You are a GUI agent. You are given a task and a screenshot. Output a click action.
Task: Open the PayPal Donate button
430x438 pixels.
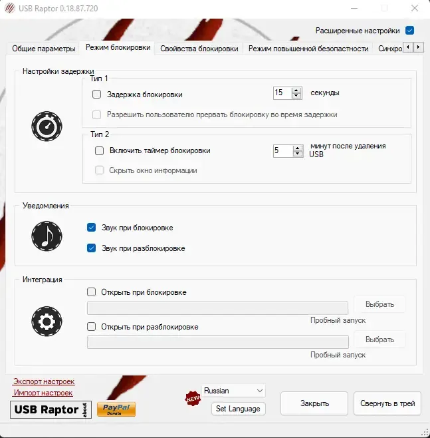(x=116, y=409)
